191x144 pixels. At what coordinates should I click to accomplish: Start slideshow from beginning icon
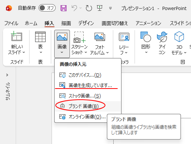point(100,8)
